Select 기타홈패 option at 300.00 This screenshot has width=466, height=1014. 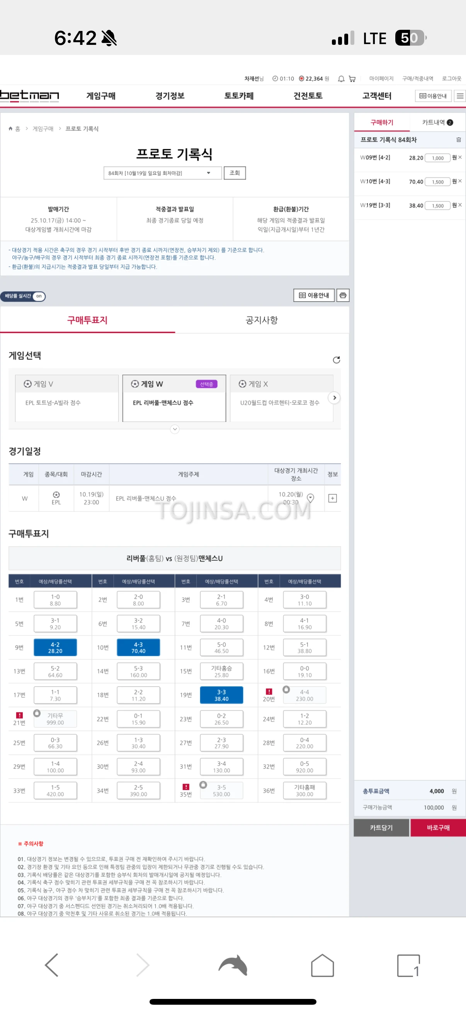[304, 790]
